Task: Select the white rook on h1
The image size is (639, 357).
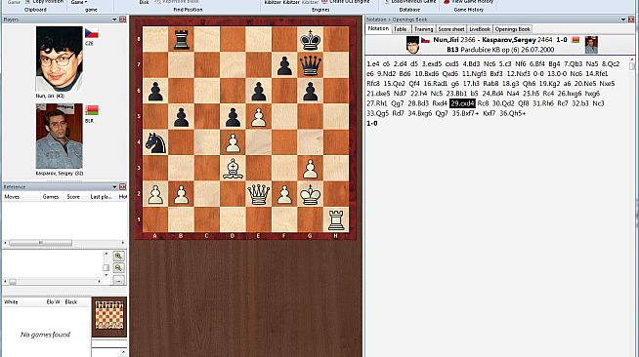Action: coord(336,219)
